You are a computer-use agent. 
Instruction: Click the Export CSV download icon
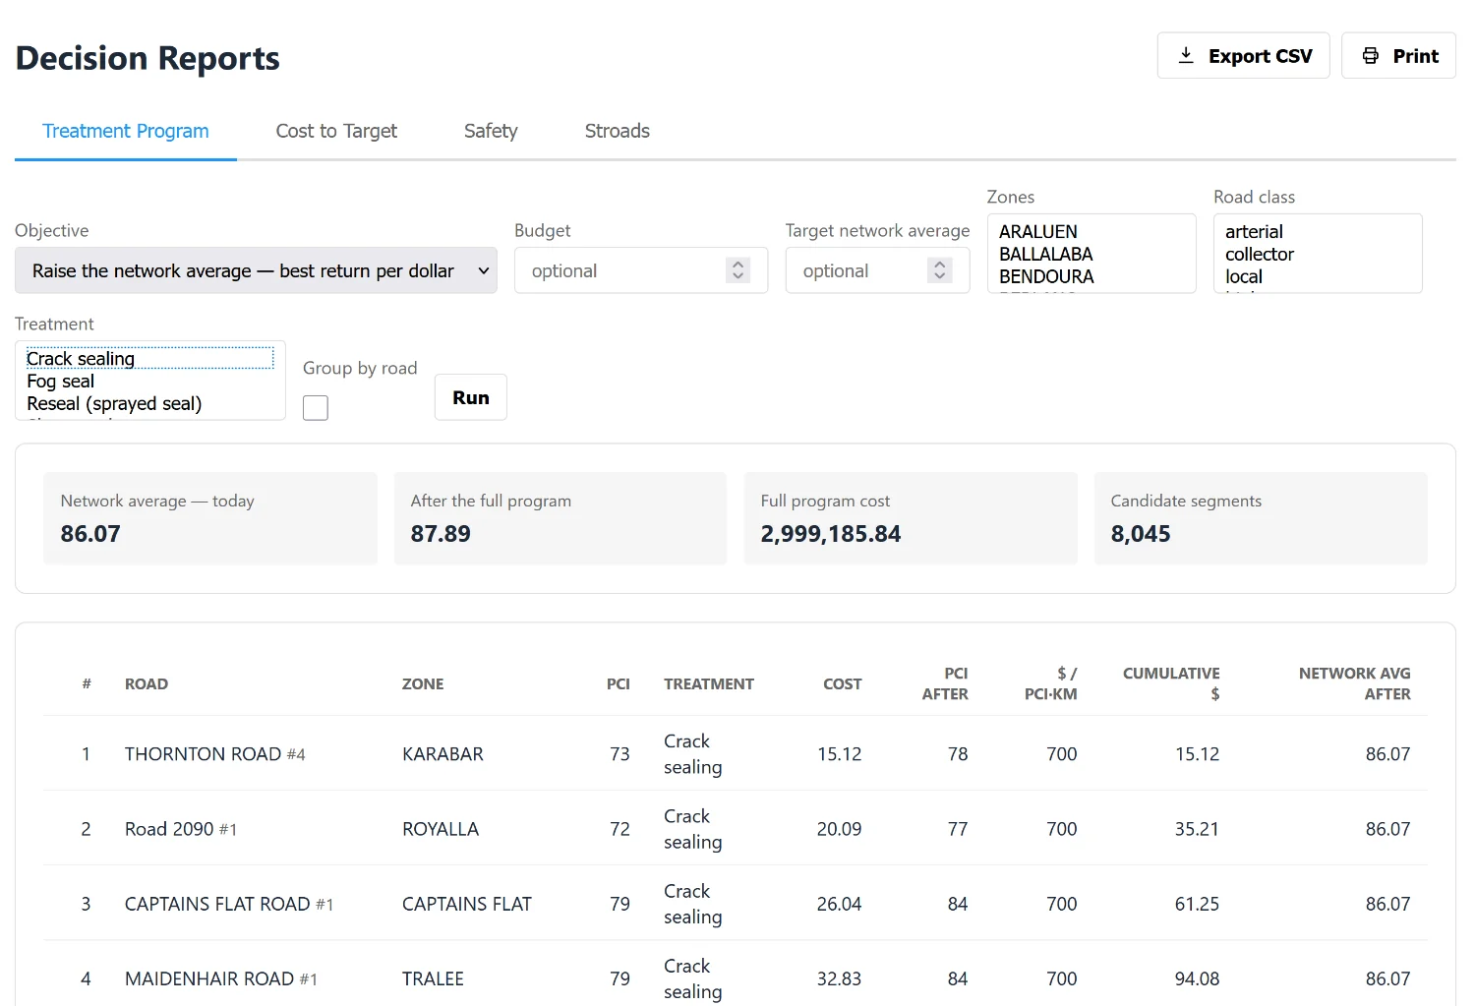(1186, 56)
